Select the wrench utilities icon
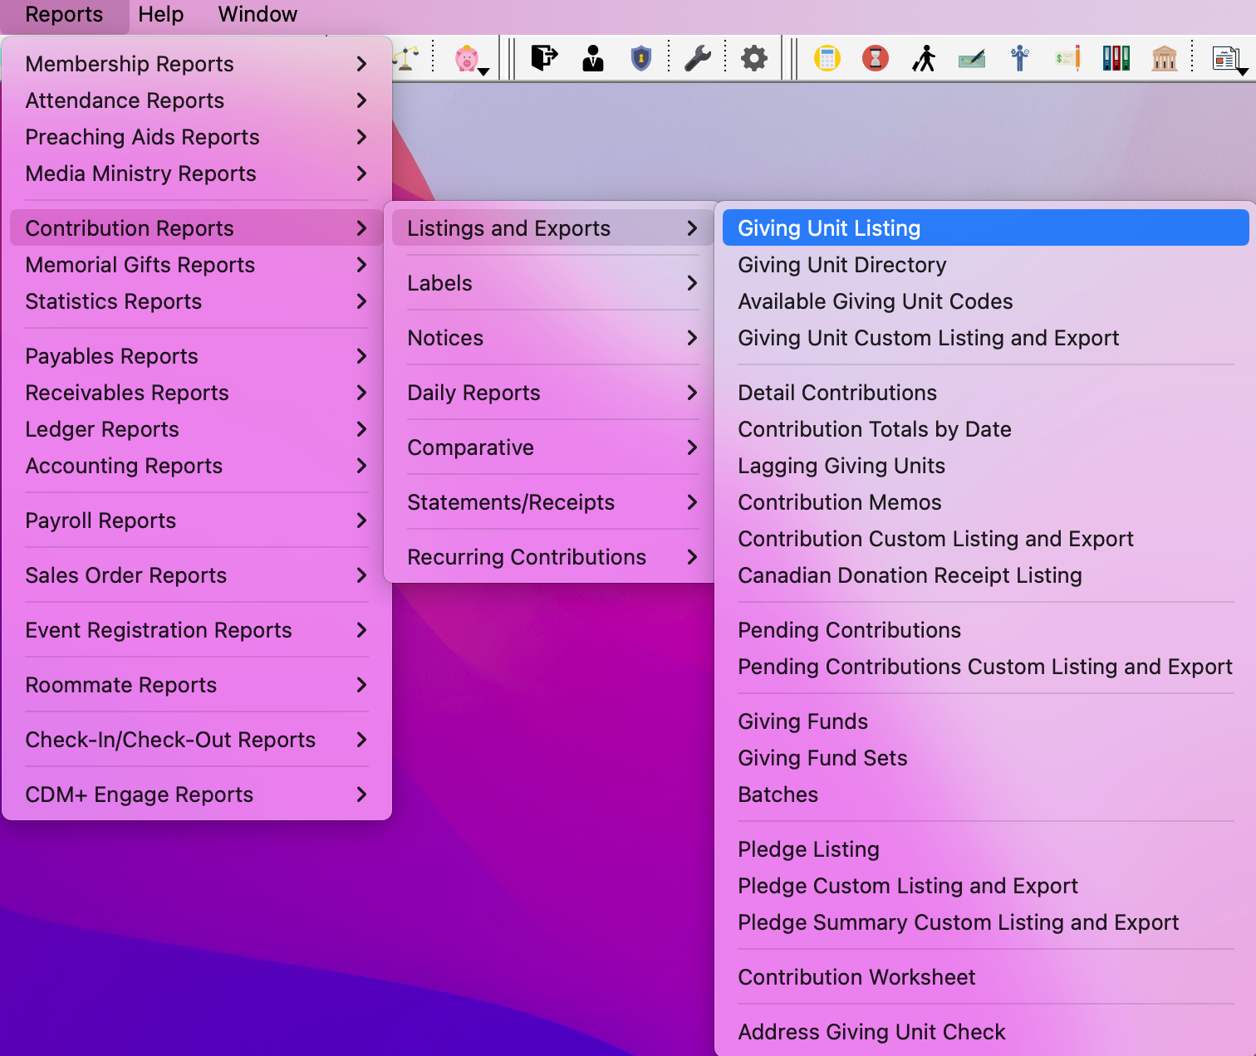This screenshot has width=1256, height=1056. pyautogui.click(x=699, y=58)
